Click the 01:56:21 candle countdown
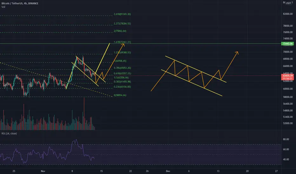The height and width of the screenshot is (174, 296). (287, 78)
